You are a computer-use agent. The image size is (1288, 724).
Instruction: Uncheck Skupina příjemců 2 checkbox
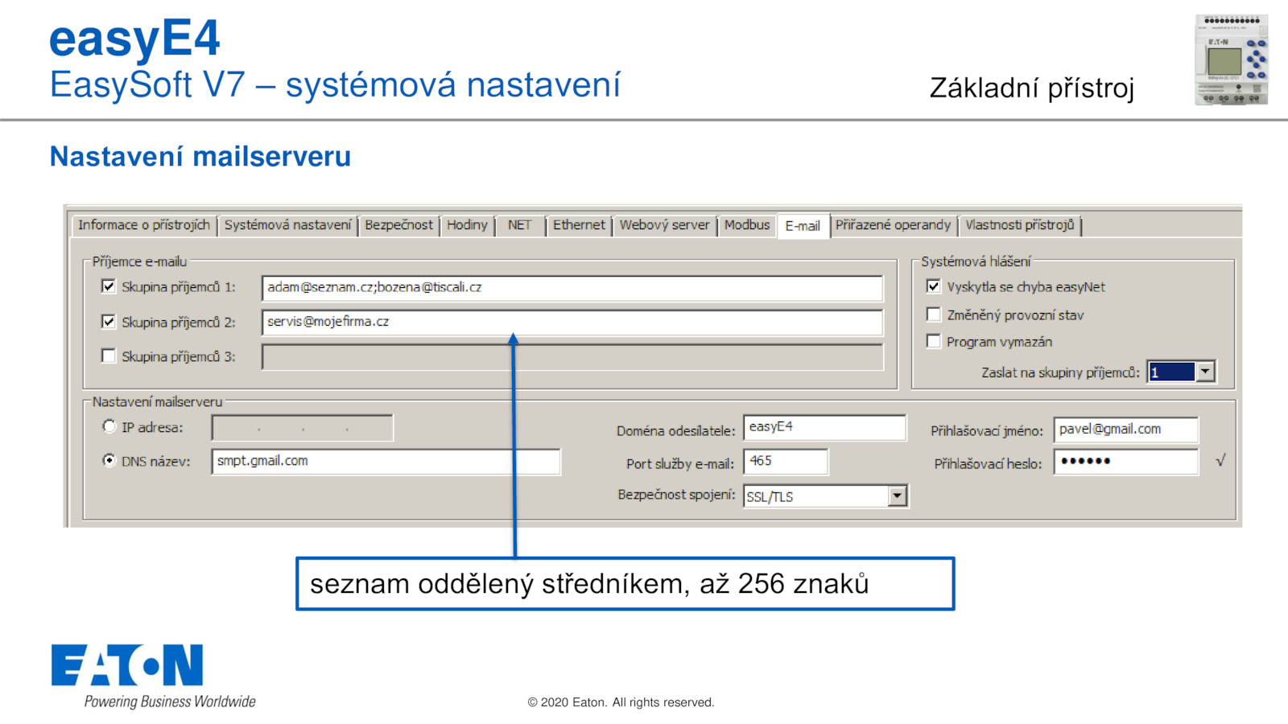tap(109, 322)
